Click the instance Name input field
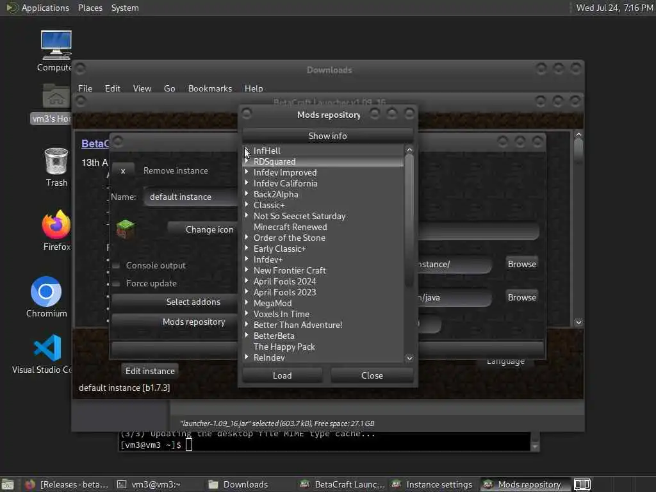 point(191,197)
